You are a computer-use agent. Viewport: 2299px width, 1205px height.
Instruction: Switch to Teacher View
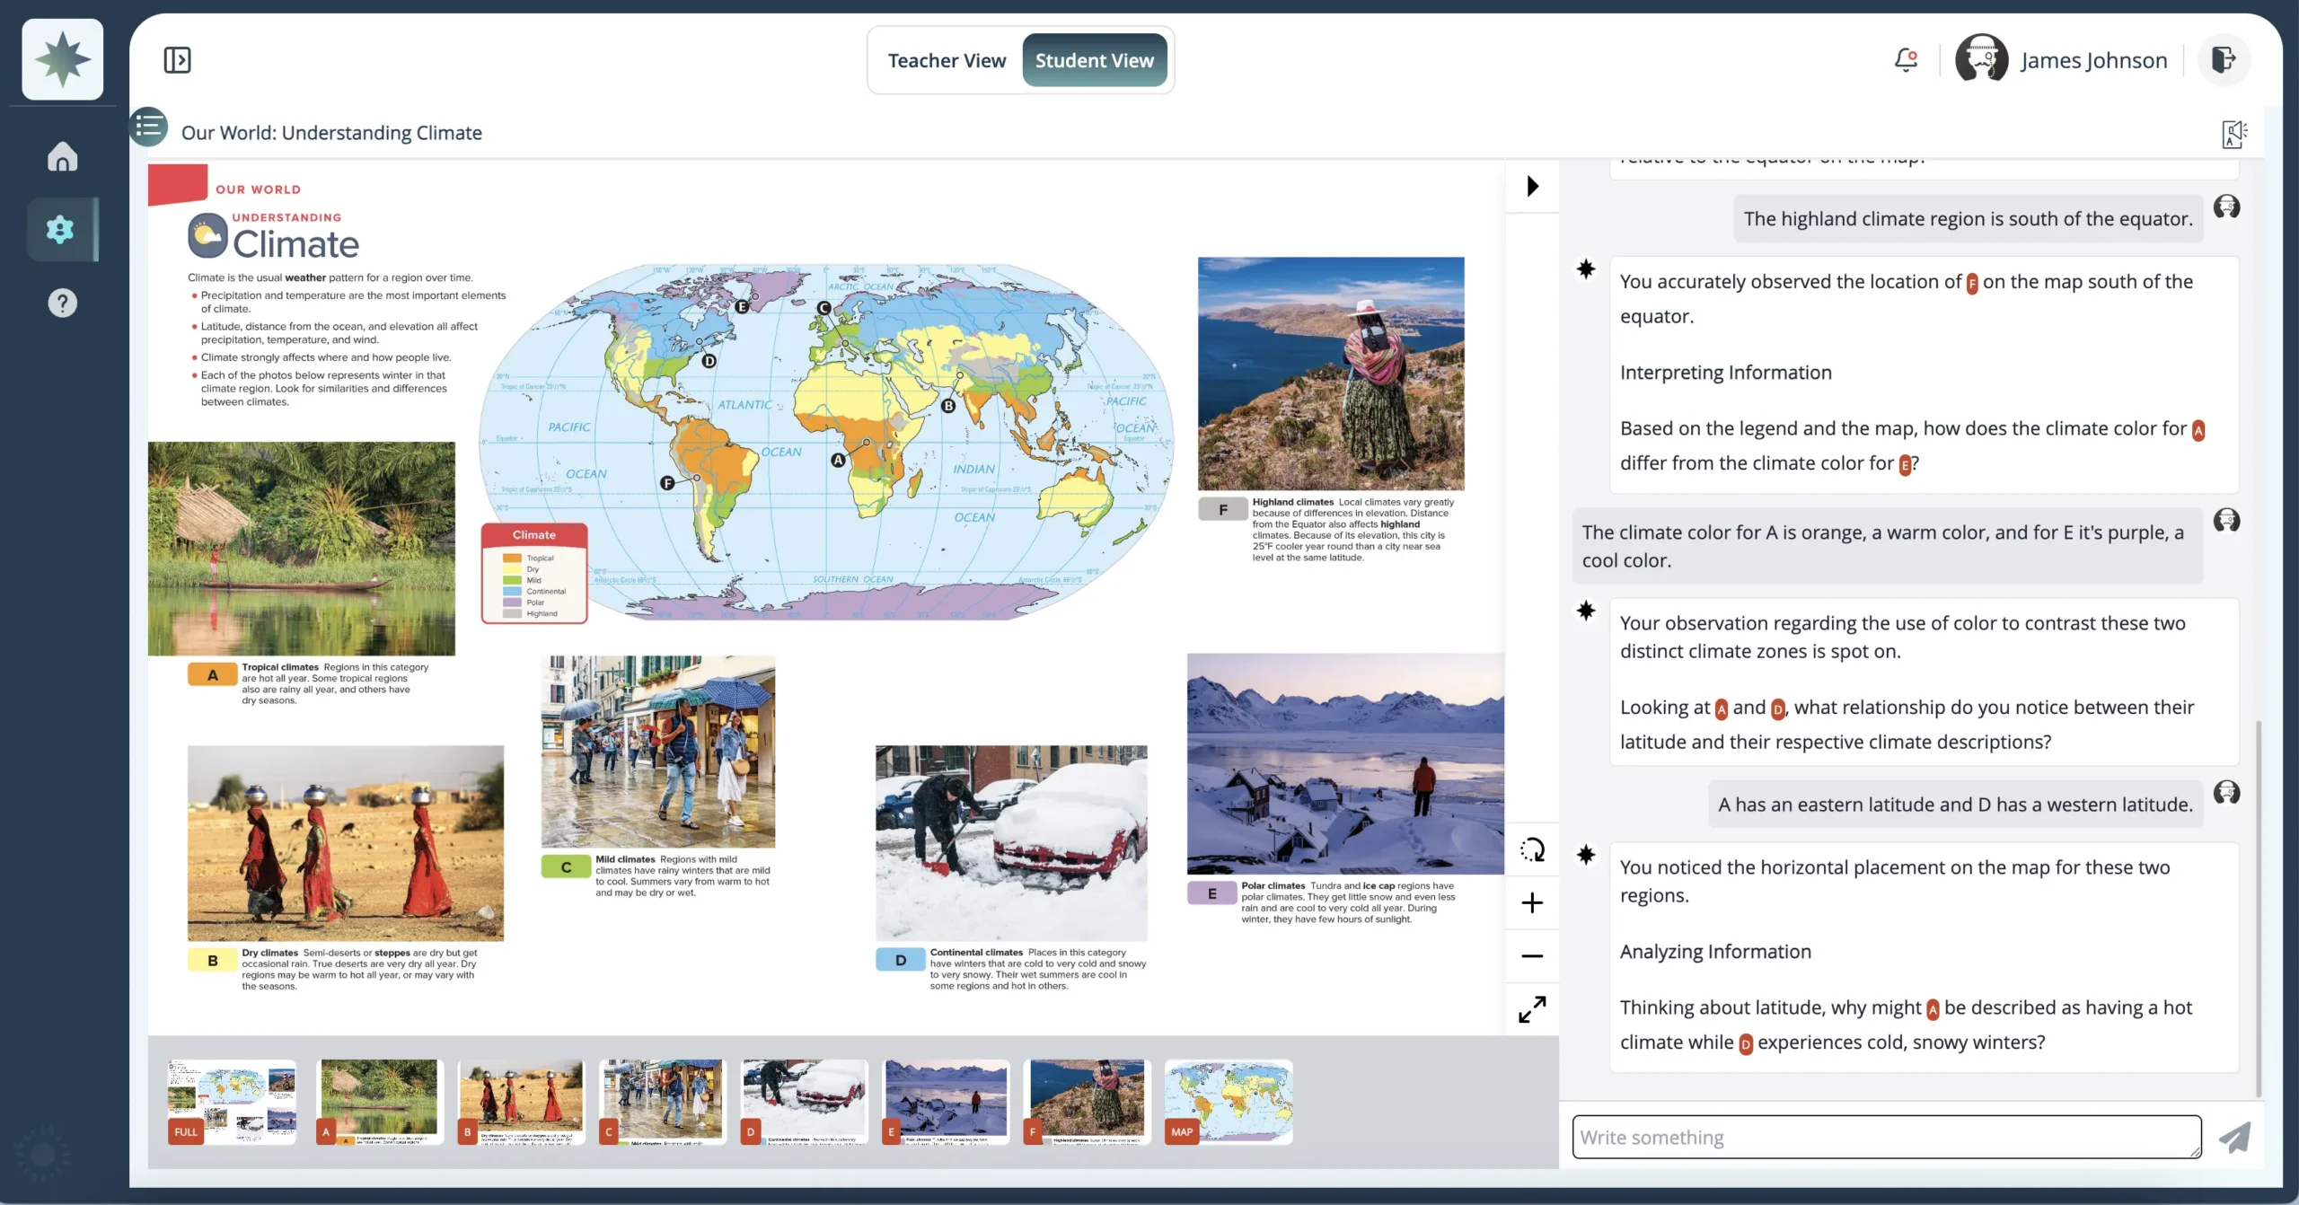coord(947,60)
